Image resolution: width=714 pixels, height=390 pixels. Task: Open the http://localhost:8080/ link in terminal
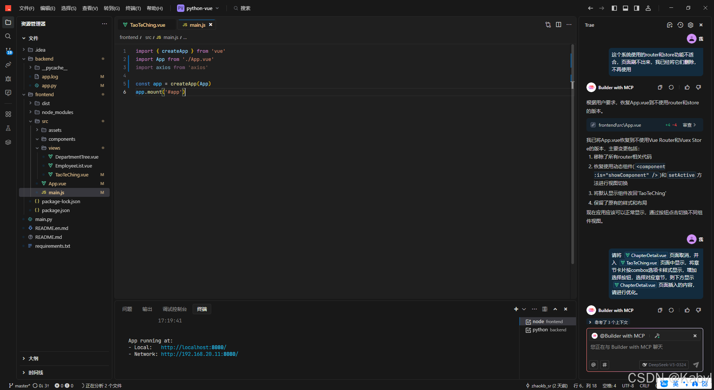click(x=193, y=347)
